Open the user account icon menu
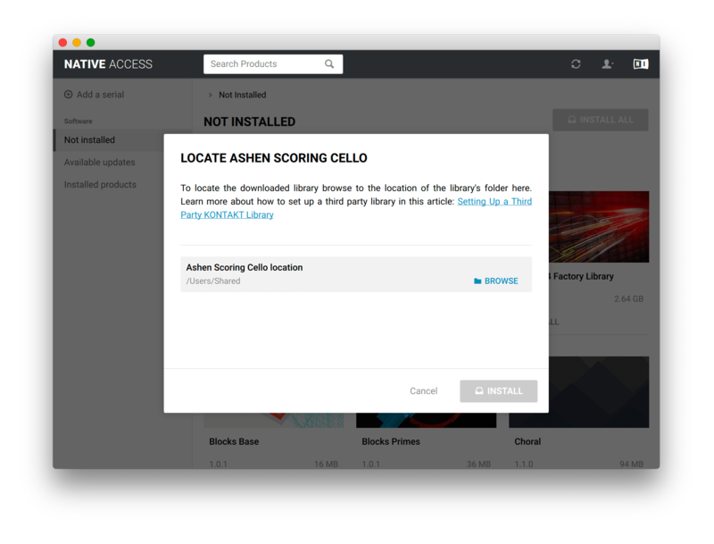 click(x=607, y=64)
